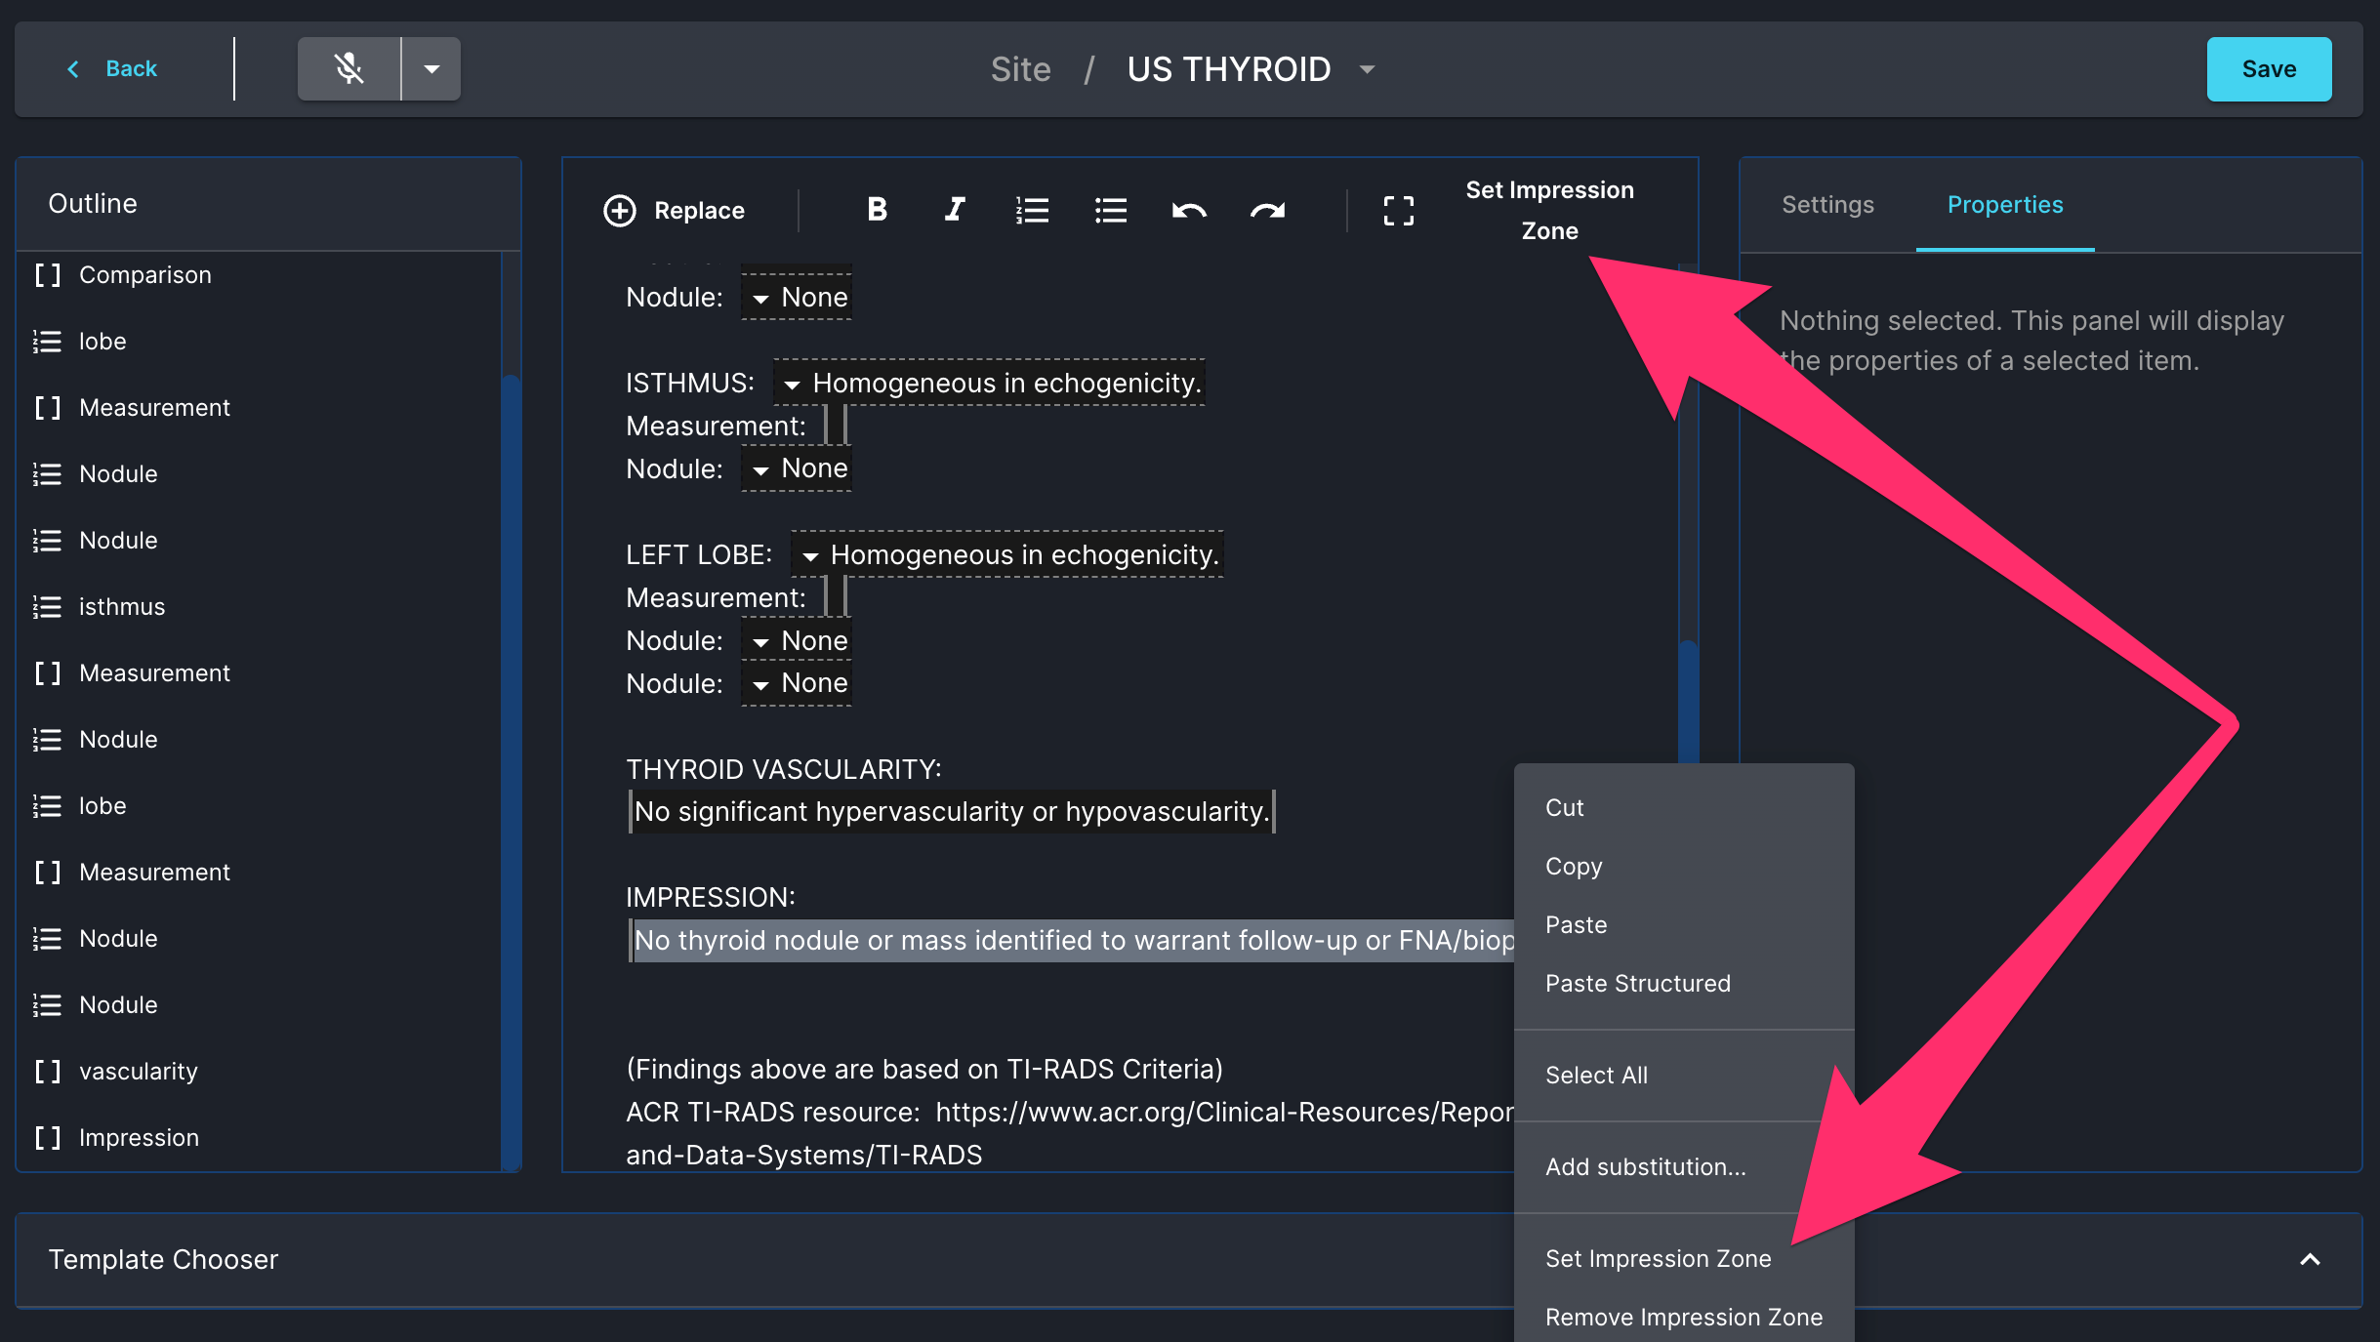Choose Copy from the context menu
The width and height of the screenshot is (2380, 1342).
click(x=1684, y=867)
